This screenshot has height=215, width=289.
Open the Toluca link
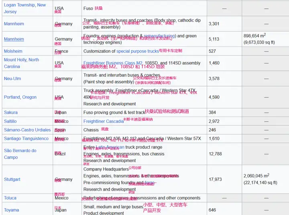click(x=10, y=198)
